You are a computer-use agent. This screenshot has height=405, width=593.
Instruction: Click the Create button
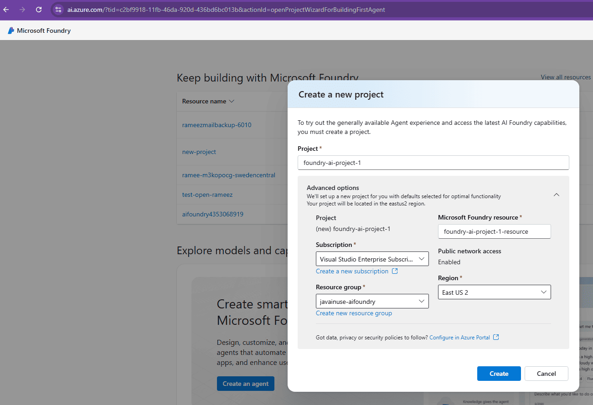tap(499, 374)
